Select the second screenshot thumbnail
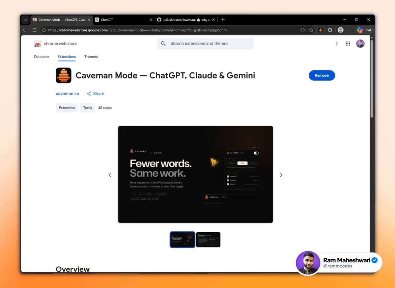Screen dimensions: 395x288 click(208, 240)
